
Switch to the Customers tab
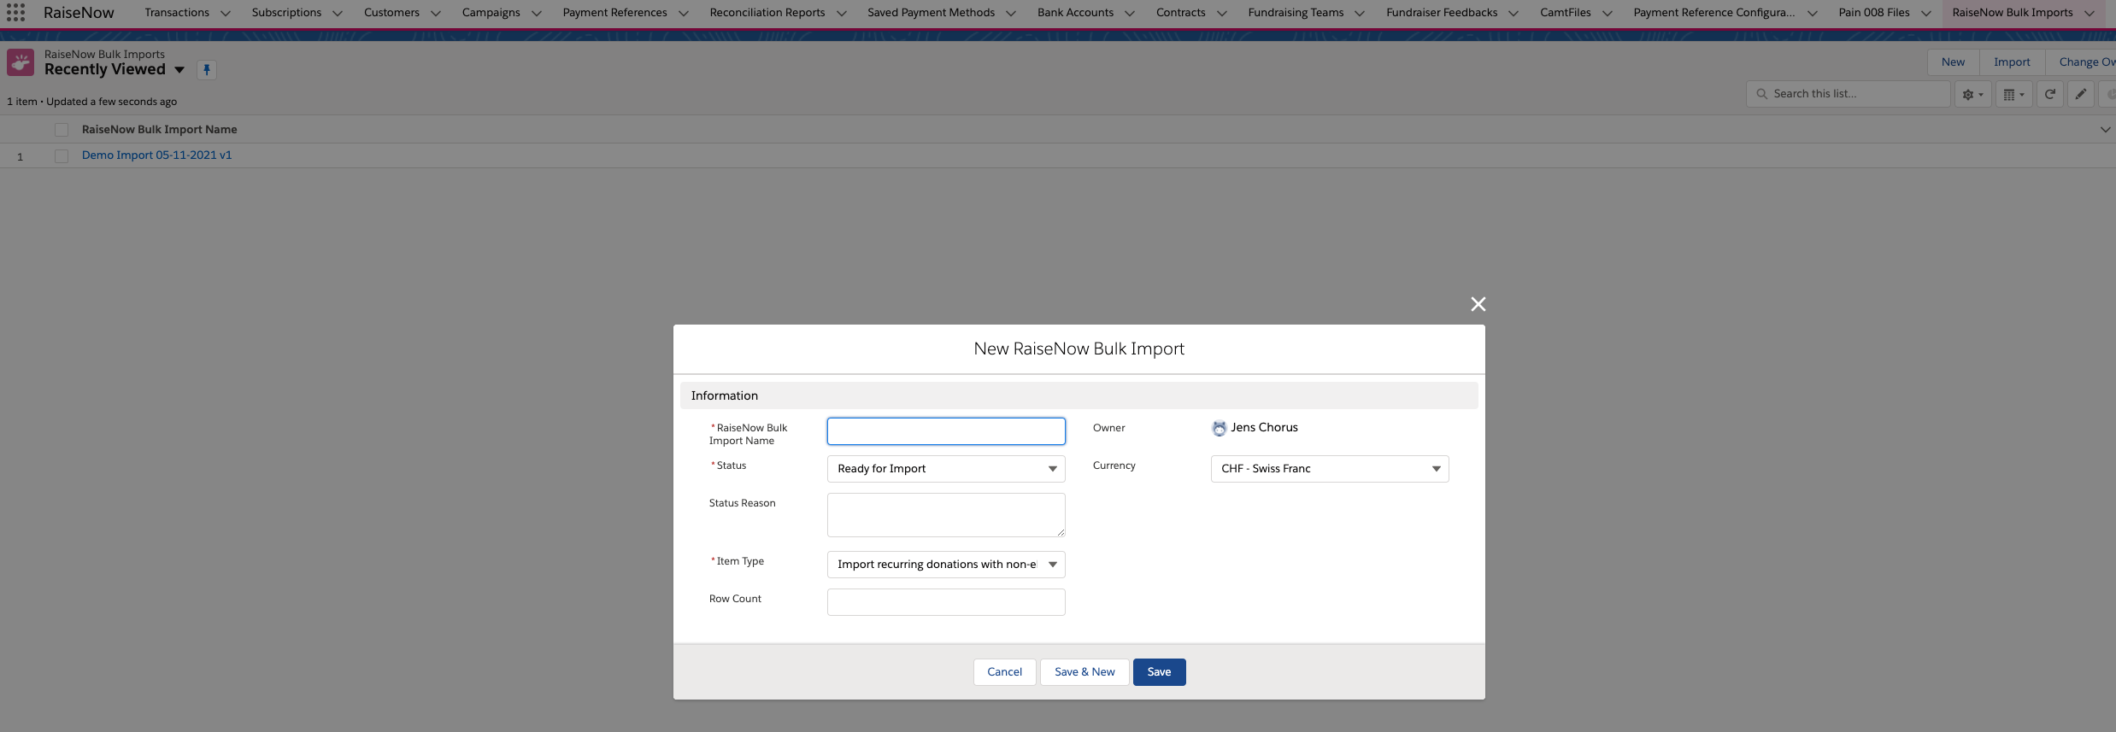coord(391,13)
